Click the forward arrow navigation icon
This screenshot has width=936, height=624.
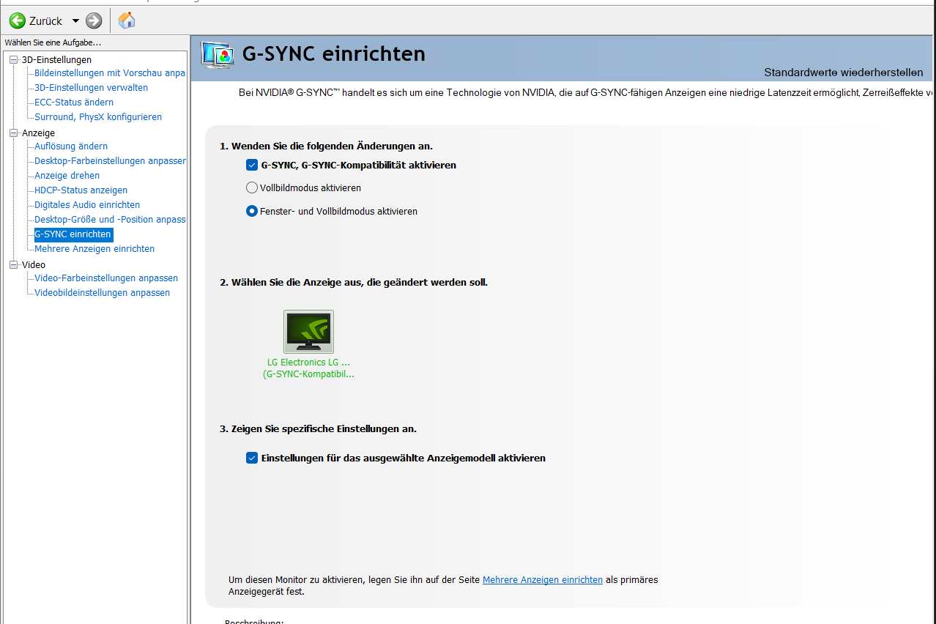coord(94,21)
